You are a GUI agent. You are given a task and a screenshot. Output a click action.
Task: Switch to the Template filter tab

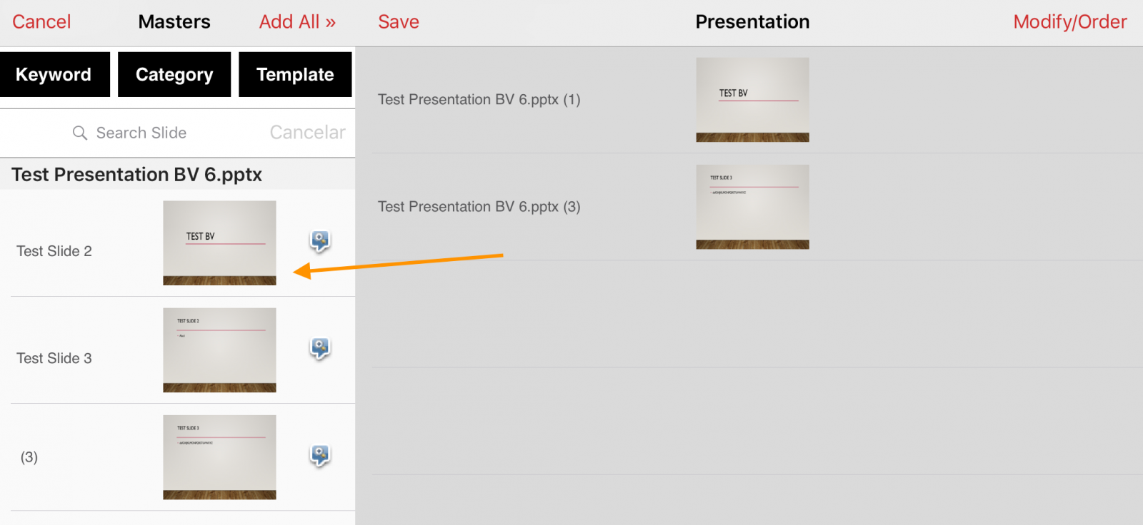click(x=295, y=74)
